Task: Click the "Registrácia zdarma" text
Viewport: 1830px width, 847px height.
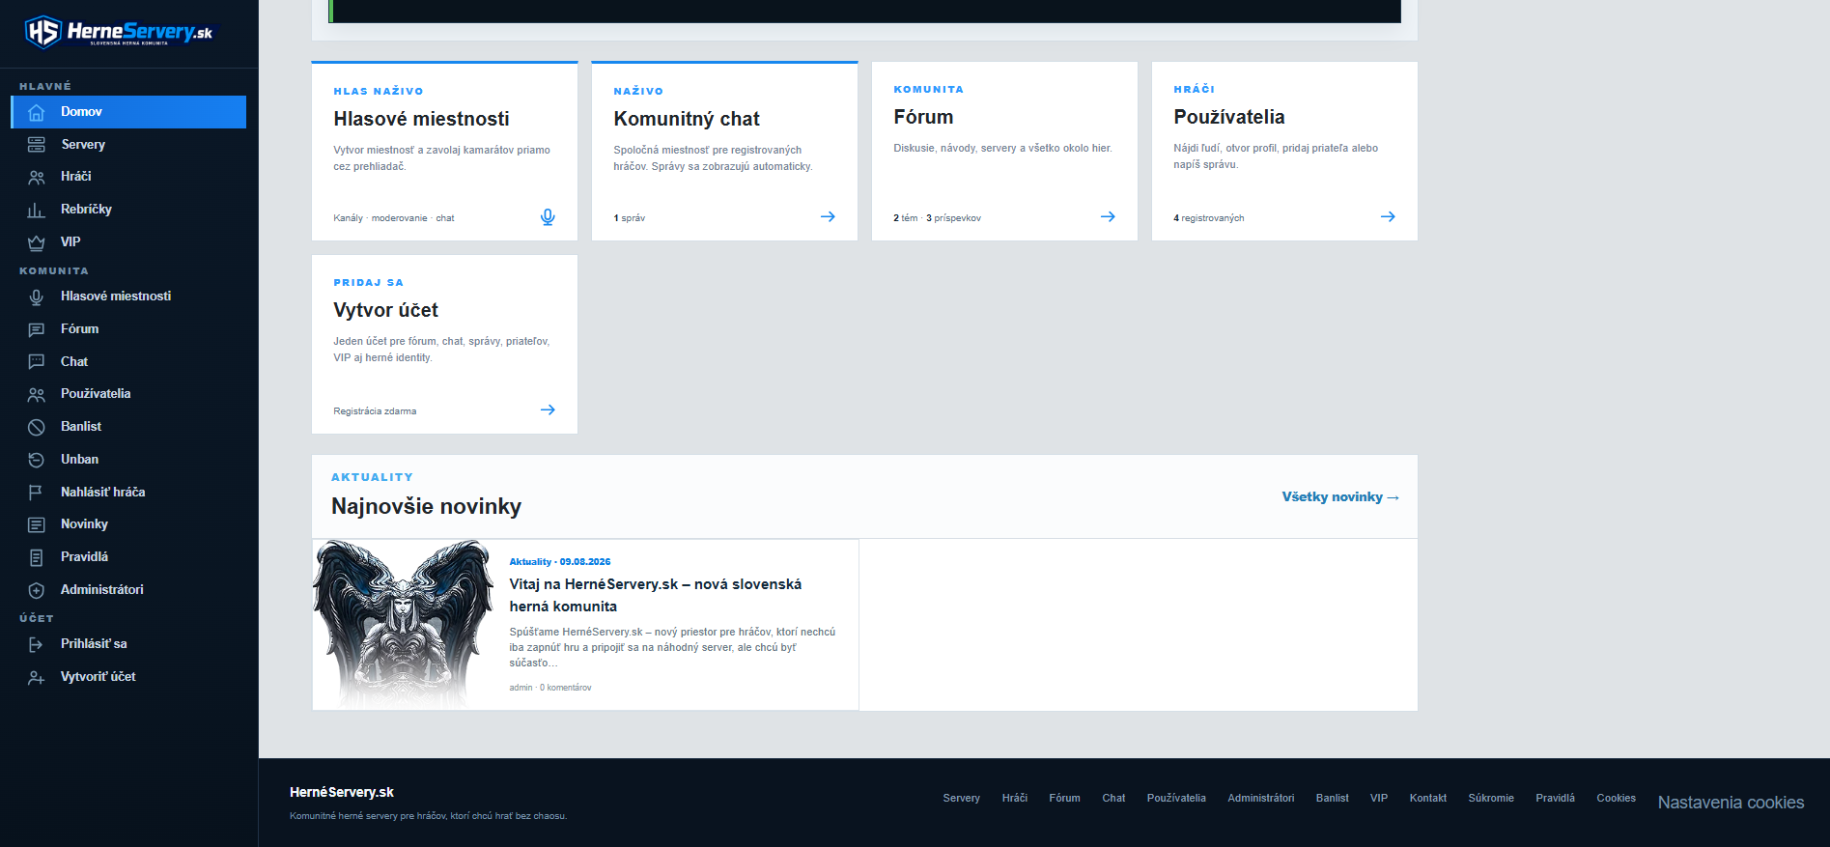Action: pos(375,411)
